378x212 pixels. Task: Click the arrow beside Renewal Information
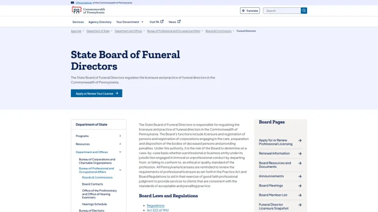pyautogui.click(x=300, y=154)
